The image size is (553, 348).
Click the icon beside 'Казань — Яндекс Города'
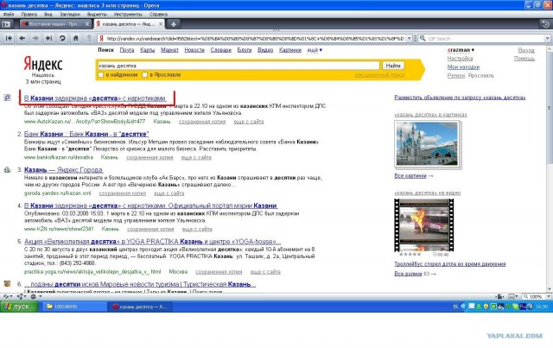pyautogui.click(x=8, y=169)
